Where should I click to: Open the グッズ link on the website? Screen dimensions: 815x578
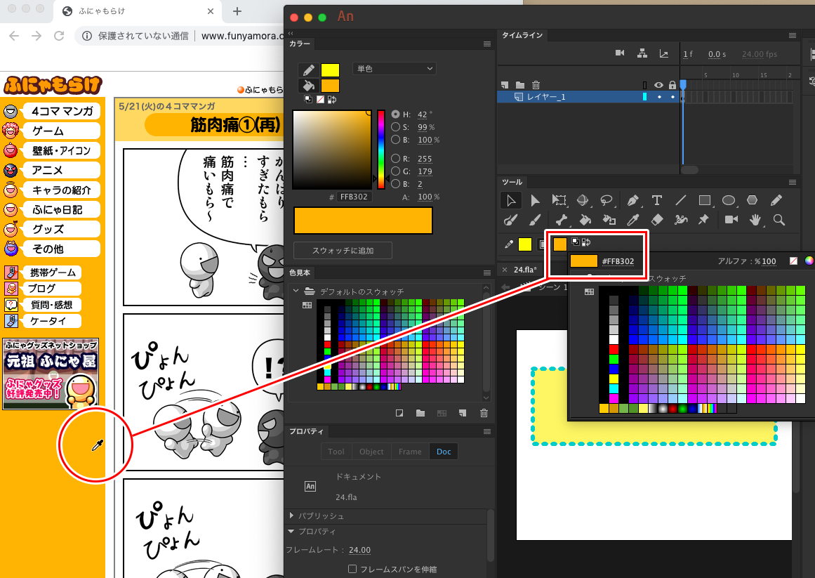62,229
